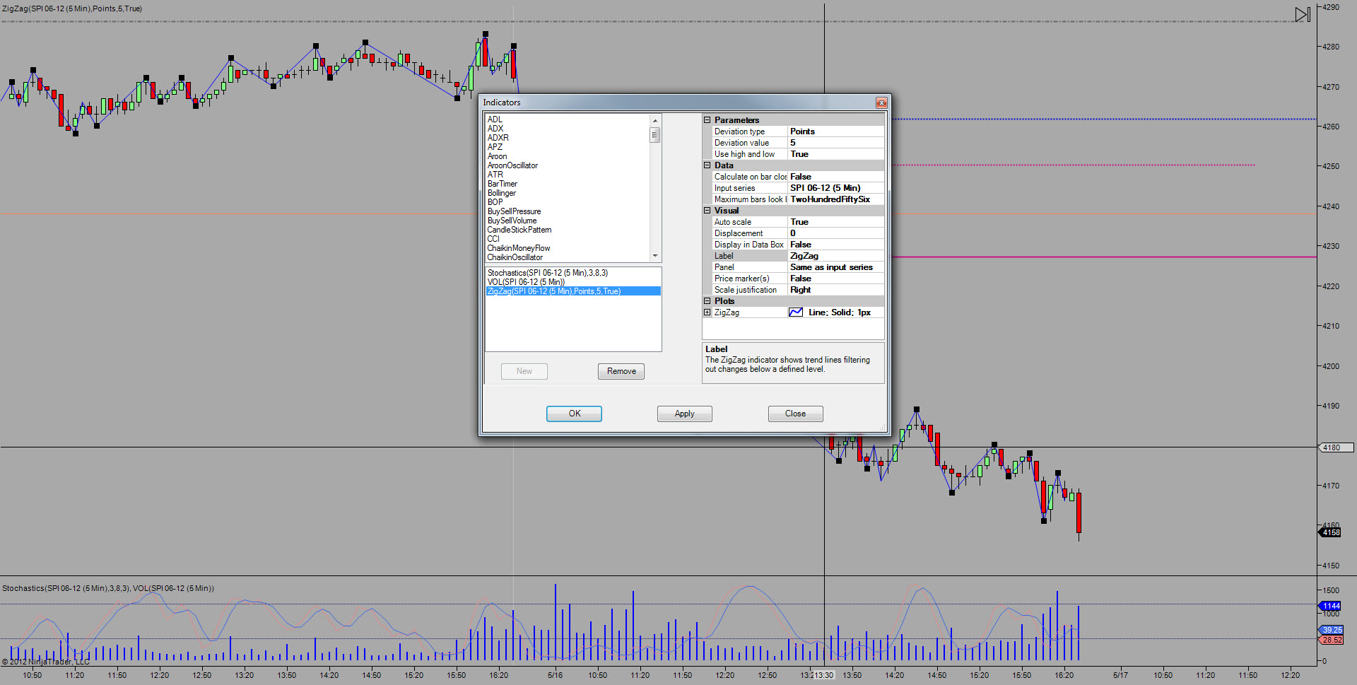
Task: Collapse the Data property section
Action: click(707, 165)
